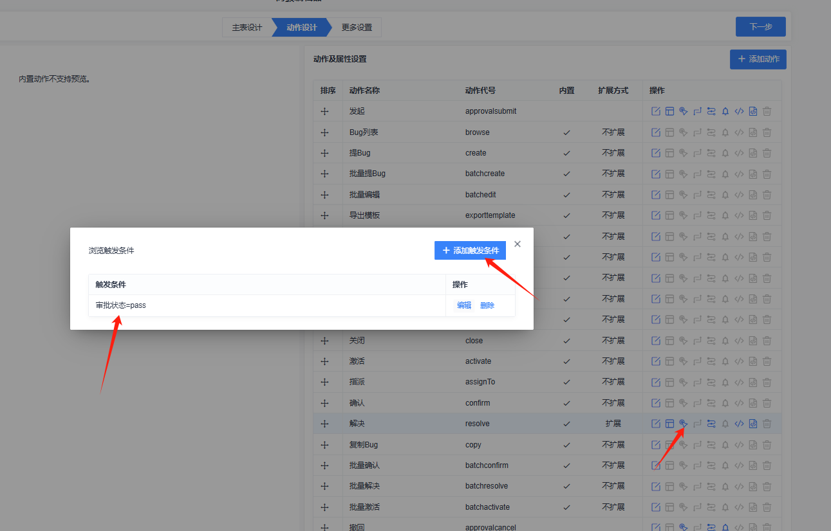Click trash icon in Bug列表 row
The height and width of the screenshot is (531, 831).
(767, 132)
